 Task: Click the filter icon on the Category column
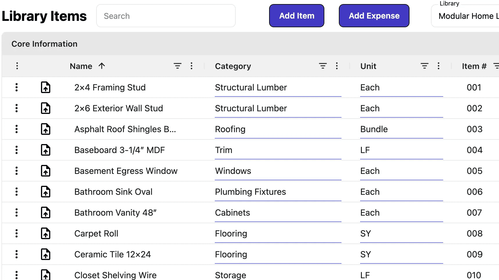323,66
